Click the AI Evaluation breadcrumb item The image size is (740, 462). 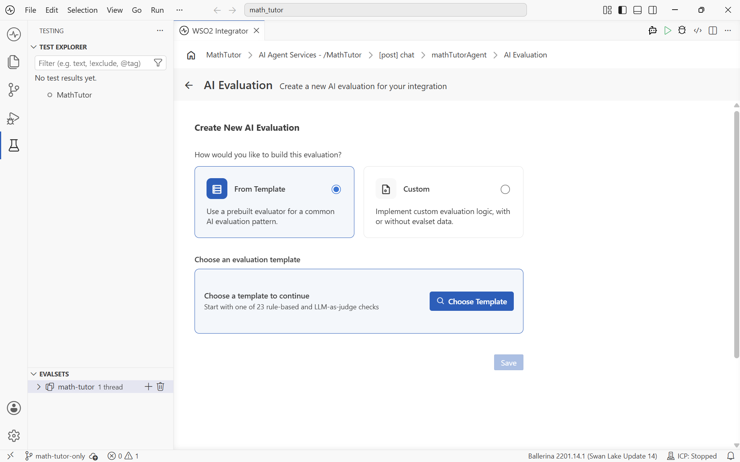[x=525, y=55]
